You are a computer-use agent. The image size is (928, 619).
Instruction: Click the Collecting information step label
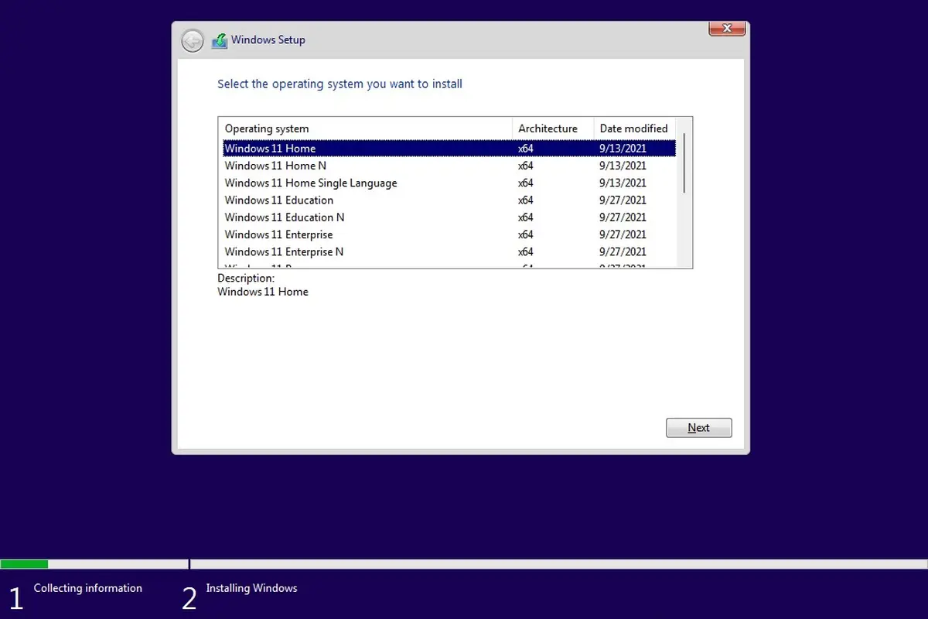point(87,588)
